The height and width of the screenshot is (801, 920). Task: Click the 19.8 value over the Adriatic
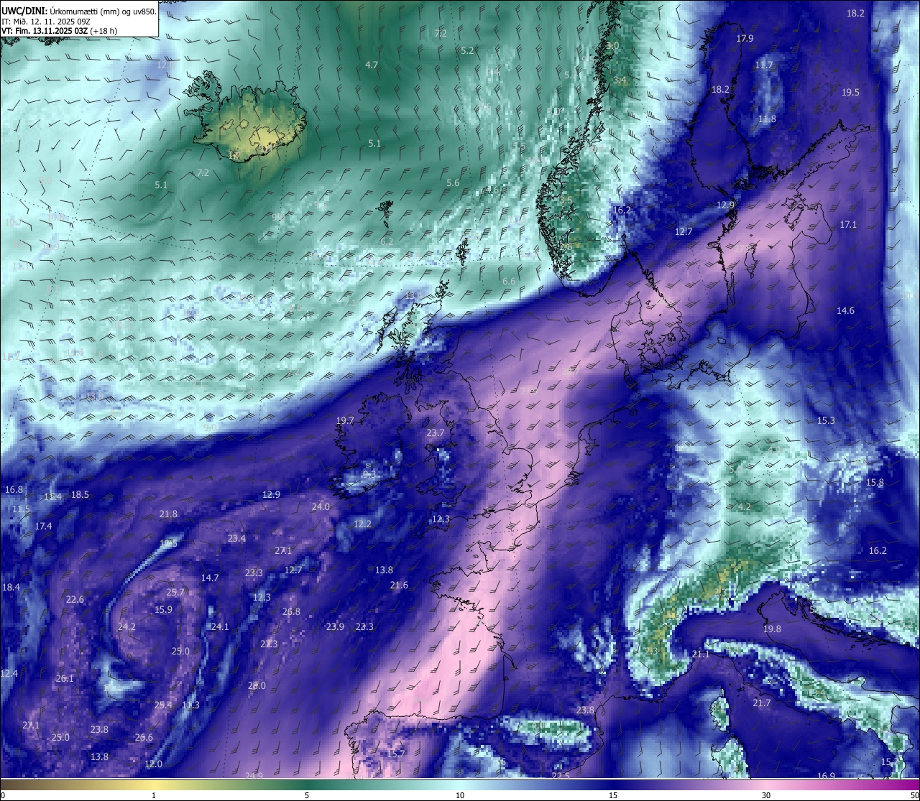coord(772,629)
